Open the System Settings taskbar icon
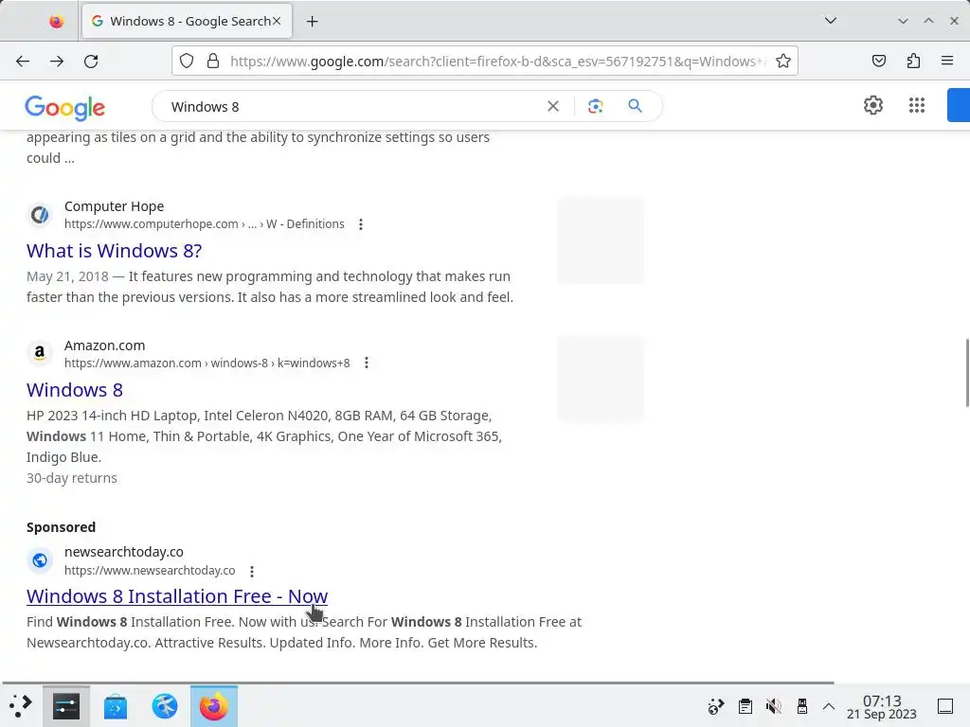Image resolution: width=970 pixels, height=727 pixels. (x=66, y=706)
